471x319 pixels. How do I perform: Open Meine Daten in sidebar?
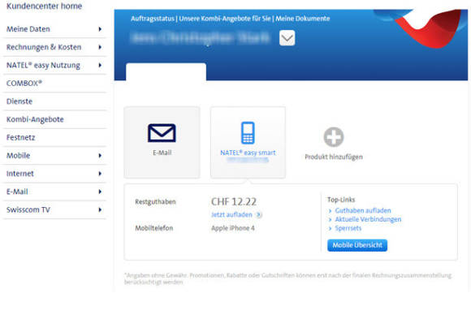[28, 29]
